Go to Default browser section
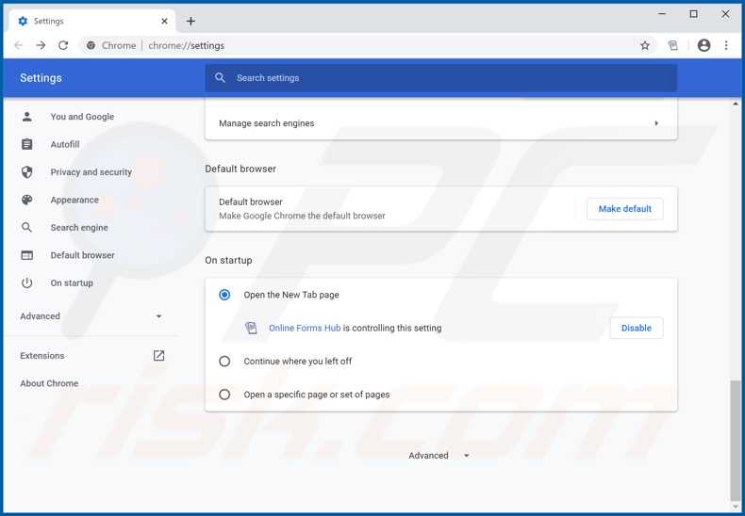 pyautogui.click(x=83, y=255)
